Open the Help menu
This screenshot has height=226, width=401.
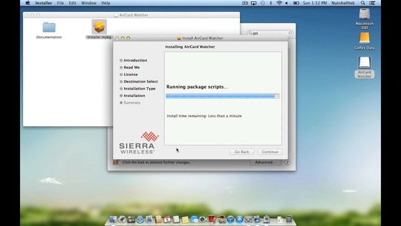click(x=106, y=3)
